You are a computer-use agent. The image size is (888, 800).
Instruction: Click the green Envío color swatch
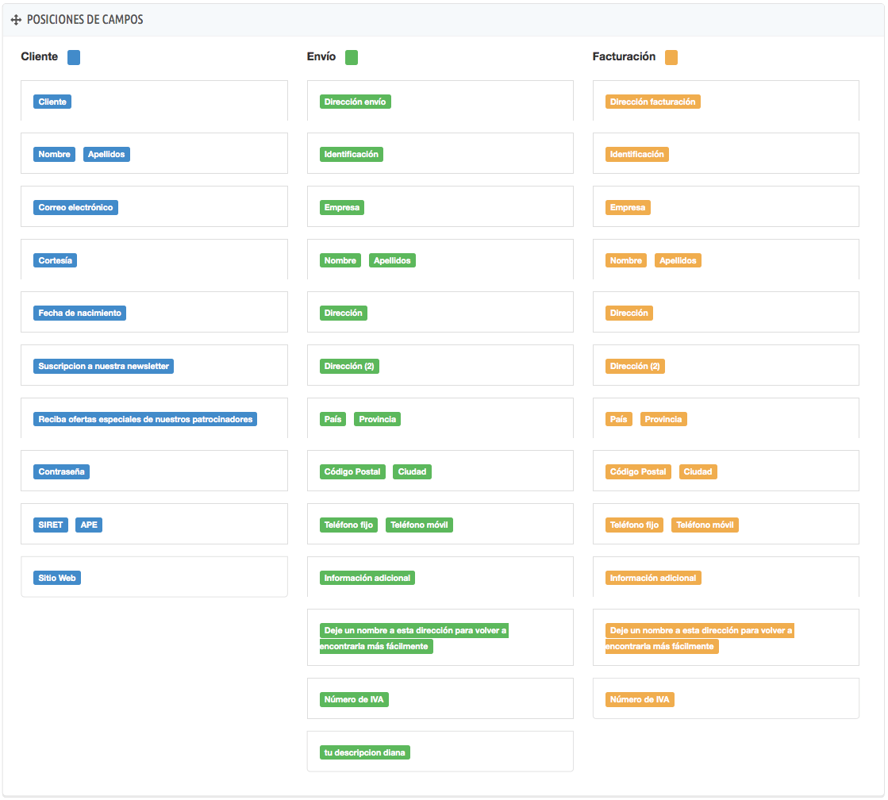(x=352, y=57)
